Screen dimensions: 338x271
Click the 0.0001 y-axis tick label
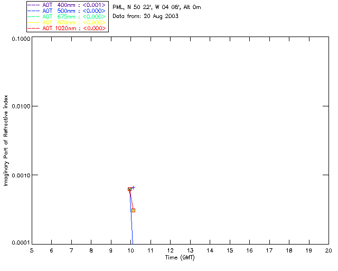click(x=21, y=243)
